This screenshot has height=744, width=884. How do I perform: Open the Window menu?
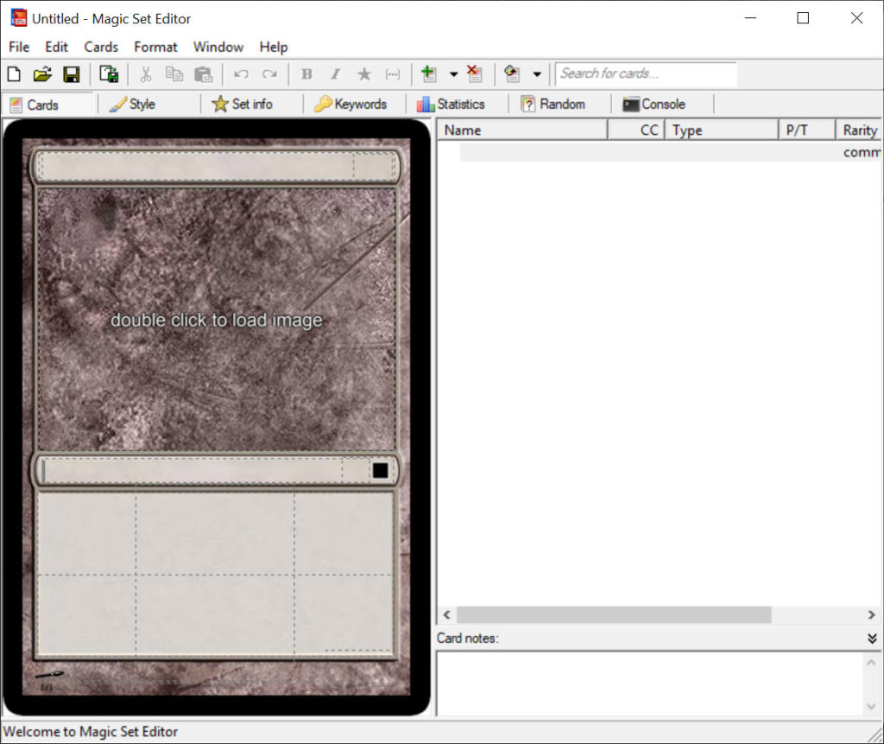pos(218,47)
